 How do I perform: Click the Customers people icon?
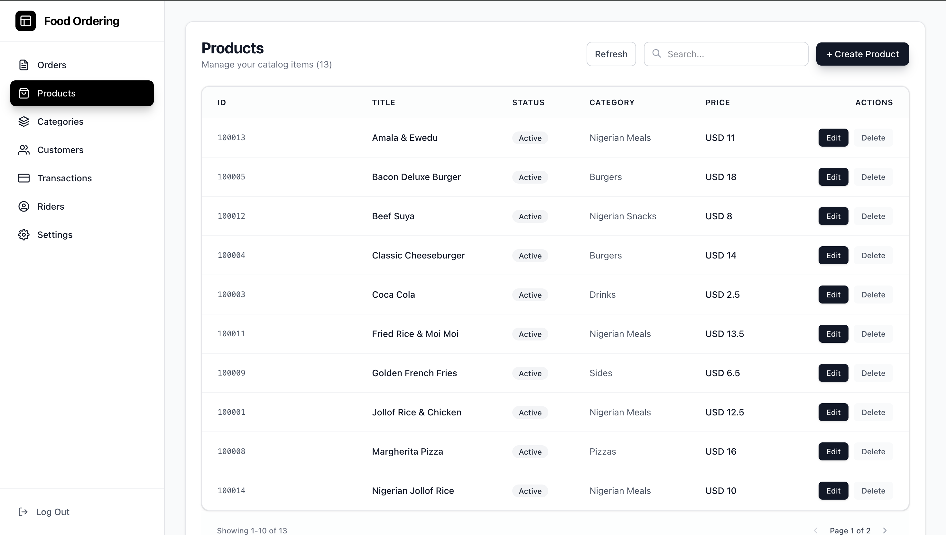(x=24, y=150)
